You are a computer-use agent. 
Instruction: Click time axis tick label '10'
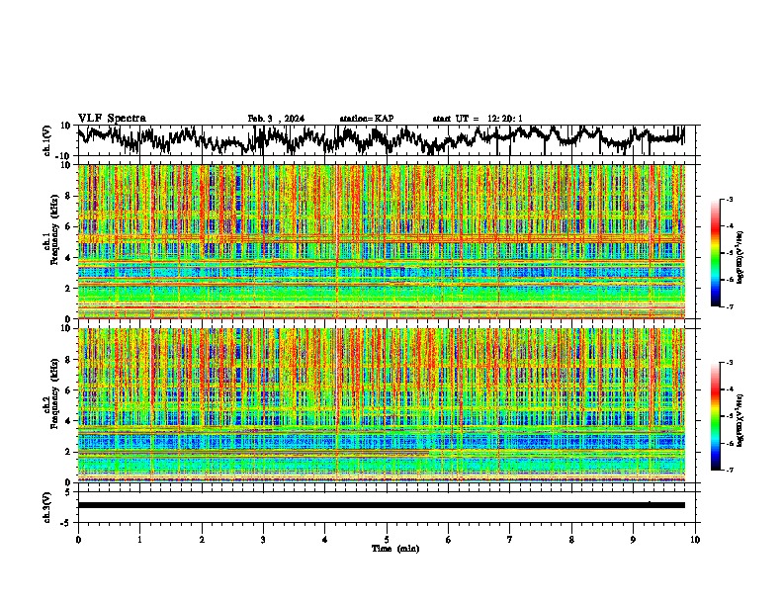tap(695, 540)
